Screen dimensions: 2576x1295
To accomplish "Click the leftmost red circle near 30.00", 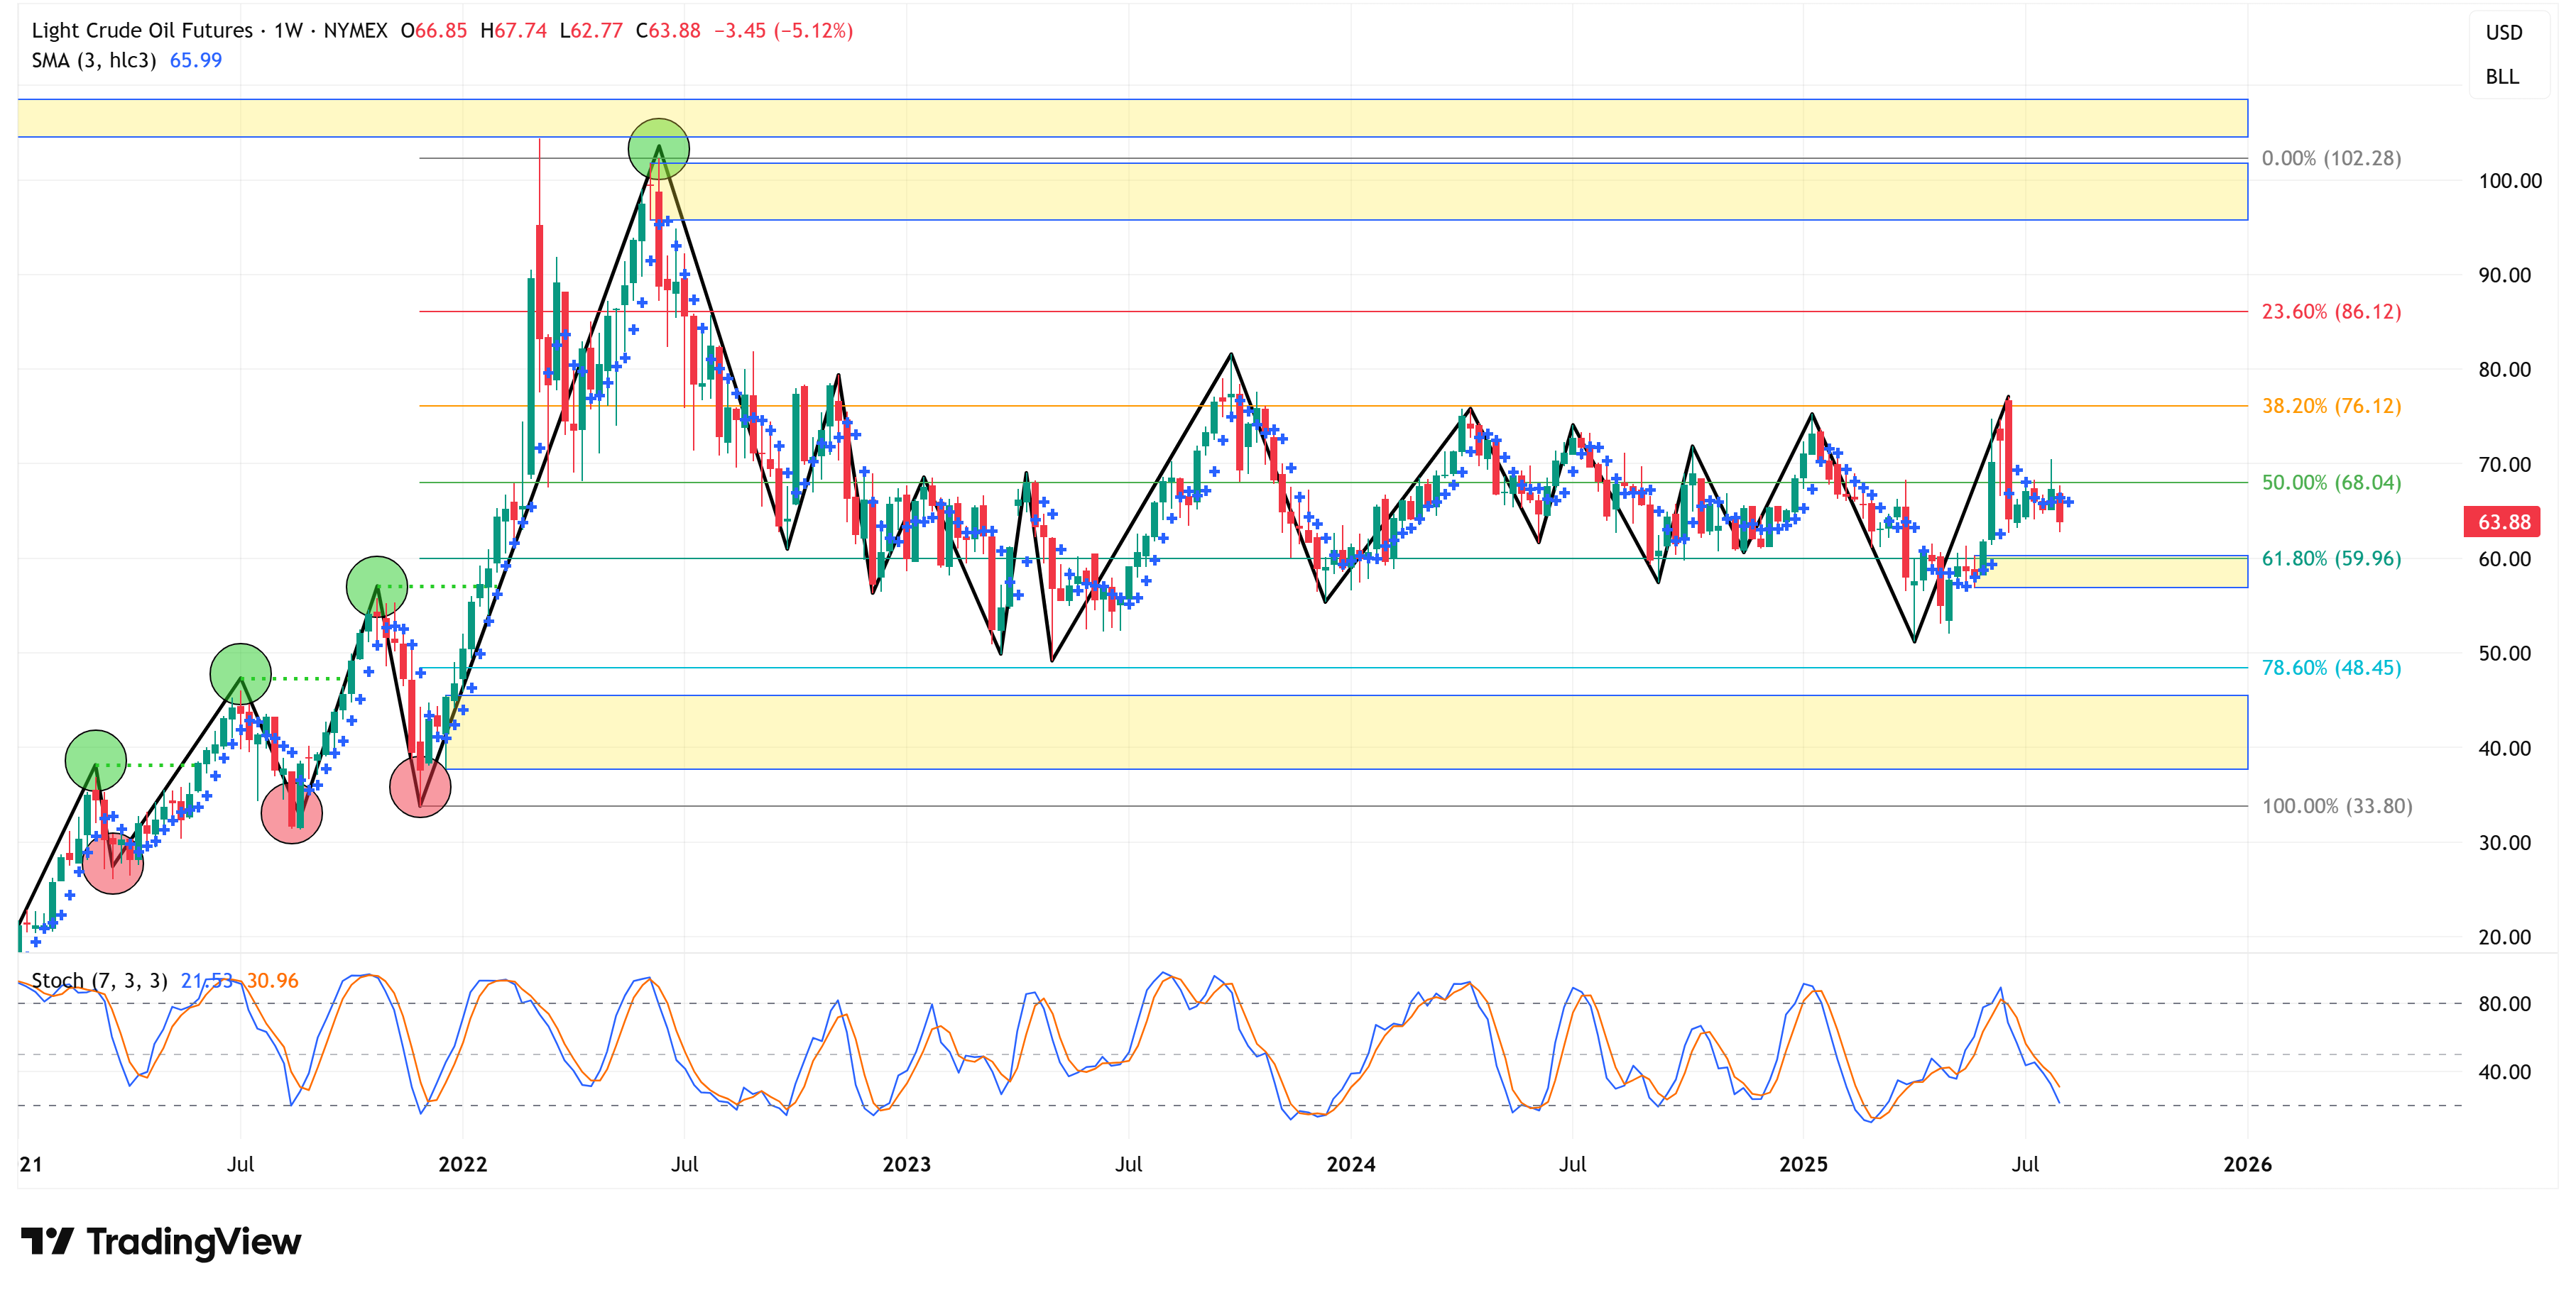I will (x=112, y=862).
